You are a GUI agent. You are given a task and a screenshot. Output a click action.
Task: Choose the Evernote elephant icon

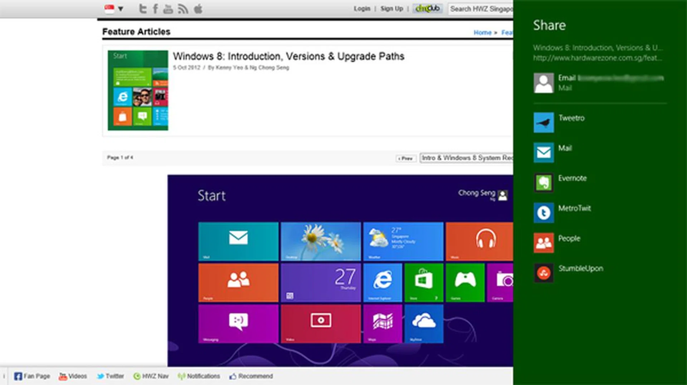click(x=544, y=182)
